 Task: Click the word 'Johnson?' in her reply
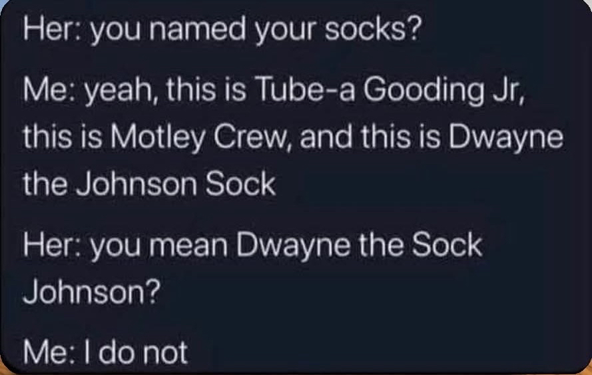[x=92, y=291]
